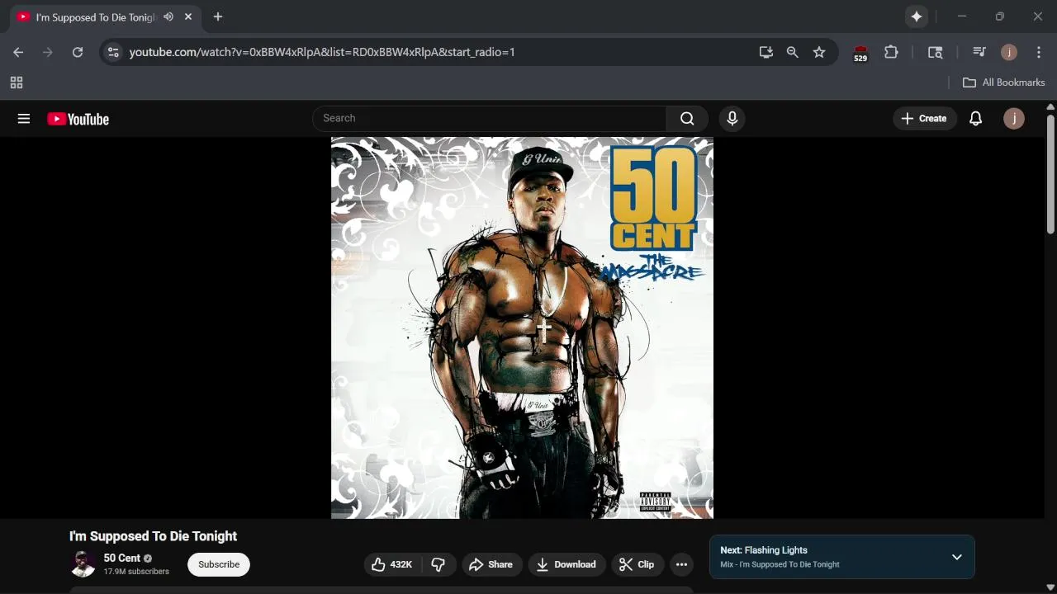Open Chrome three-dot menu
Image resolution: width=1057 pixels, height=594 pixels.
pyautogui.click(x=1039, y=52)
